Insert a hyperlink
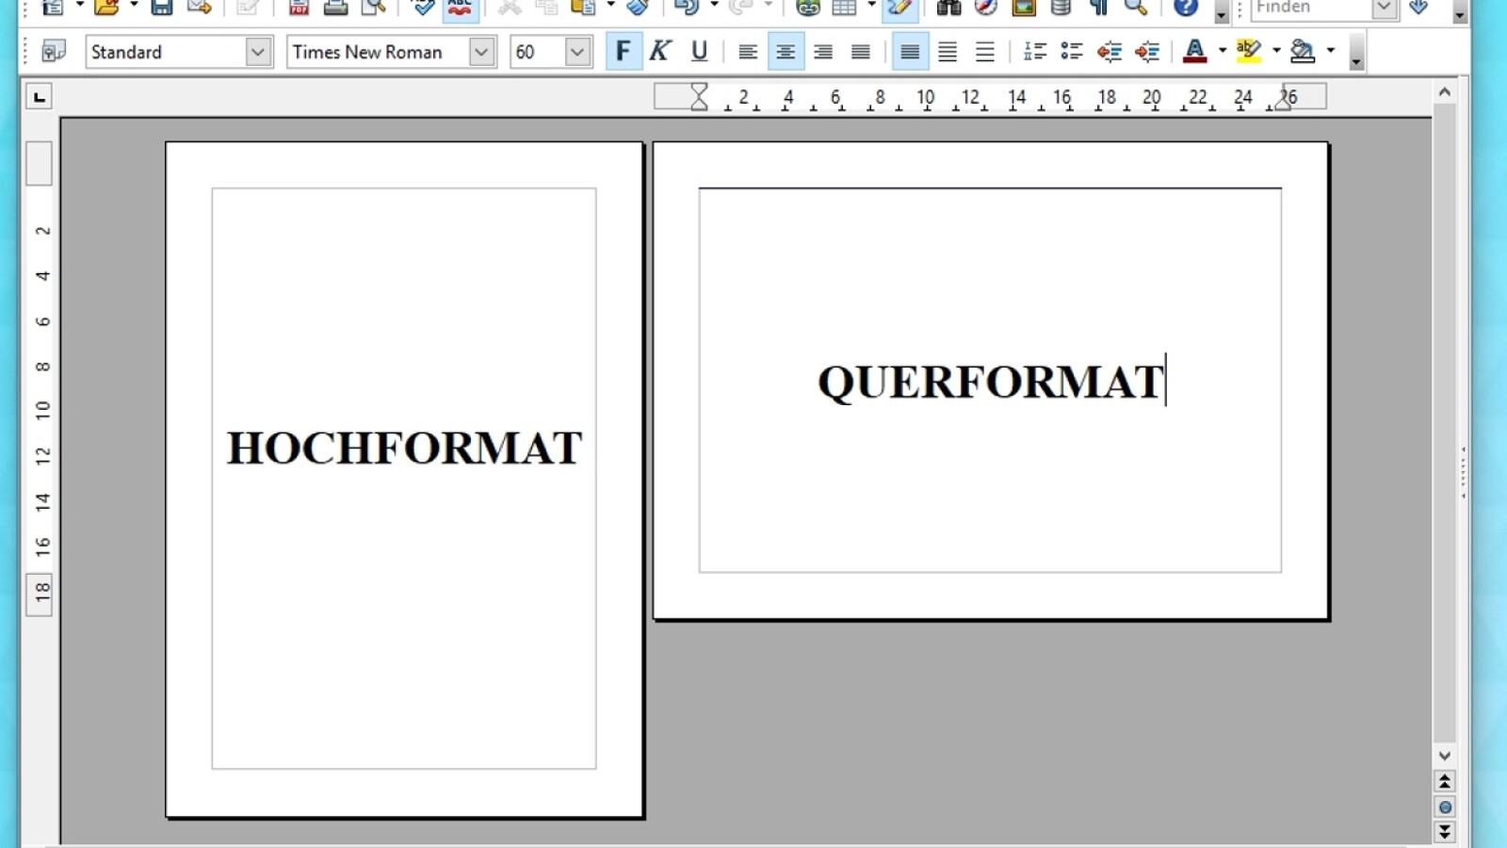Screen dimensions: 1507x848 coord(807,8)
